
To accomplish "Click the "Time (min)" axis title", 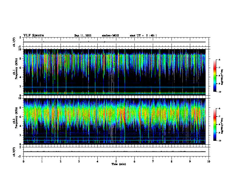I will pyautogui.click(x=119, y=164).
